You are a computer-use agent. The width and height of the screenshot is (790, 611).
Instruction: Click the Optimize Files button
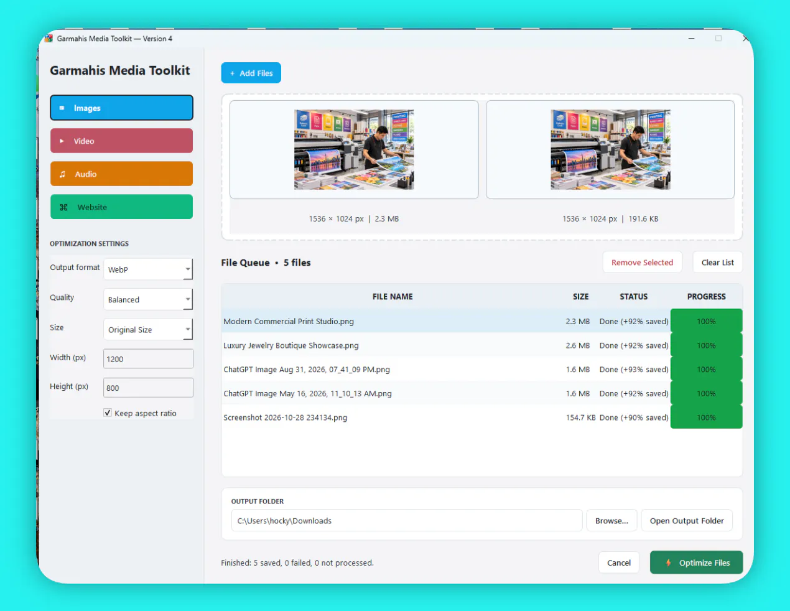[696, 562]
